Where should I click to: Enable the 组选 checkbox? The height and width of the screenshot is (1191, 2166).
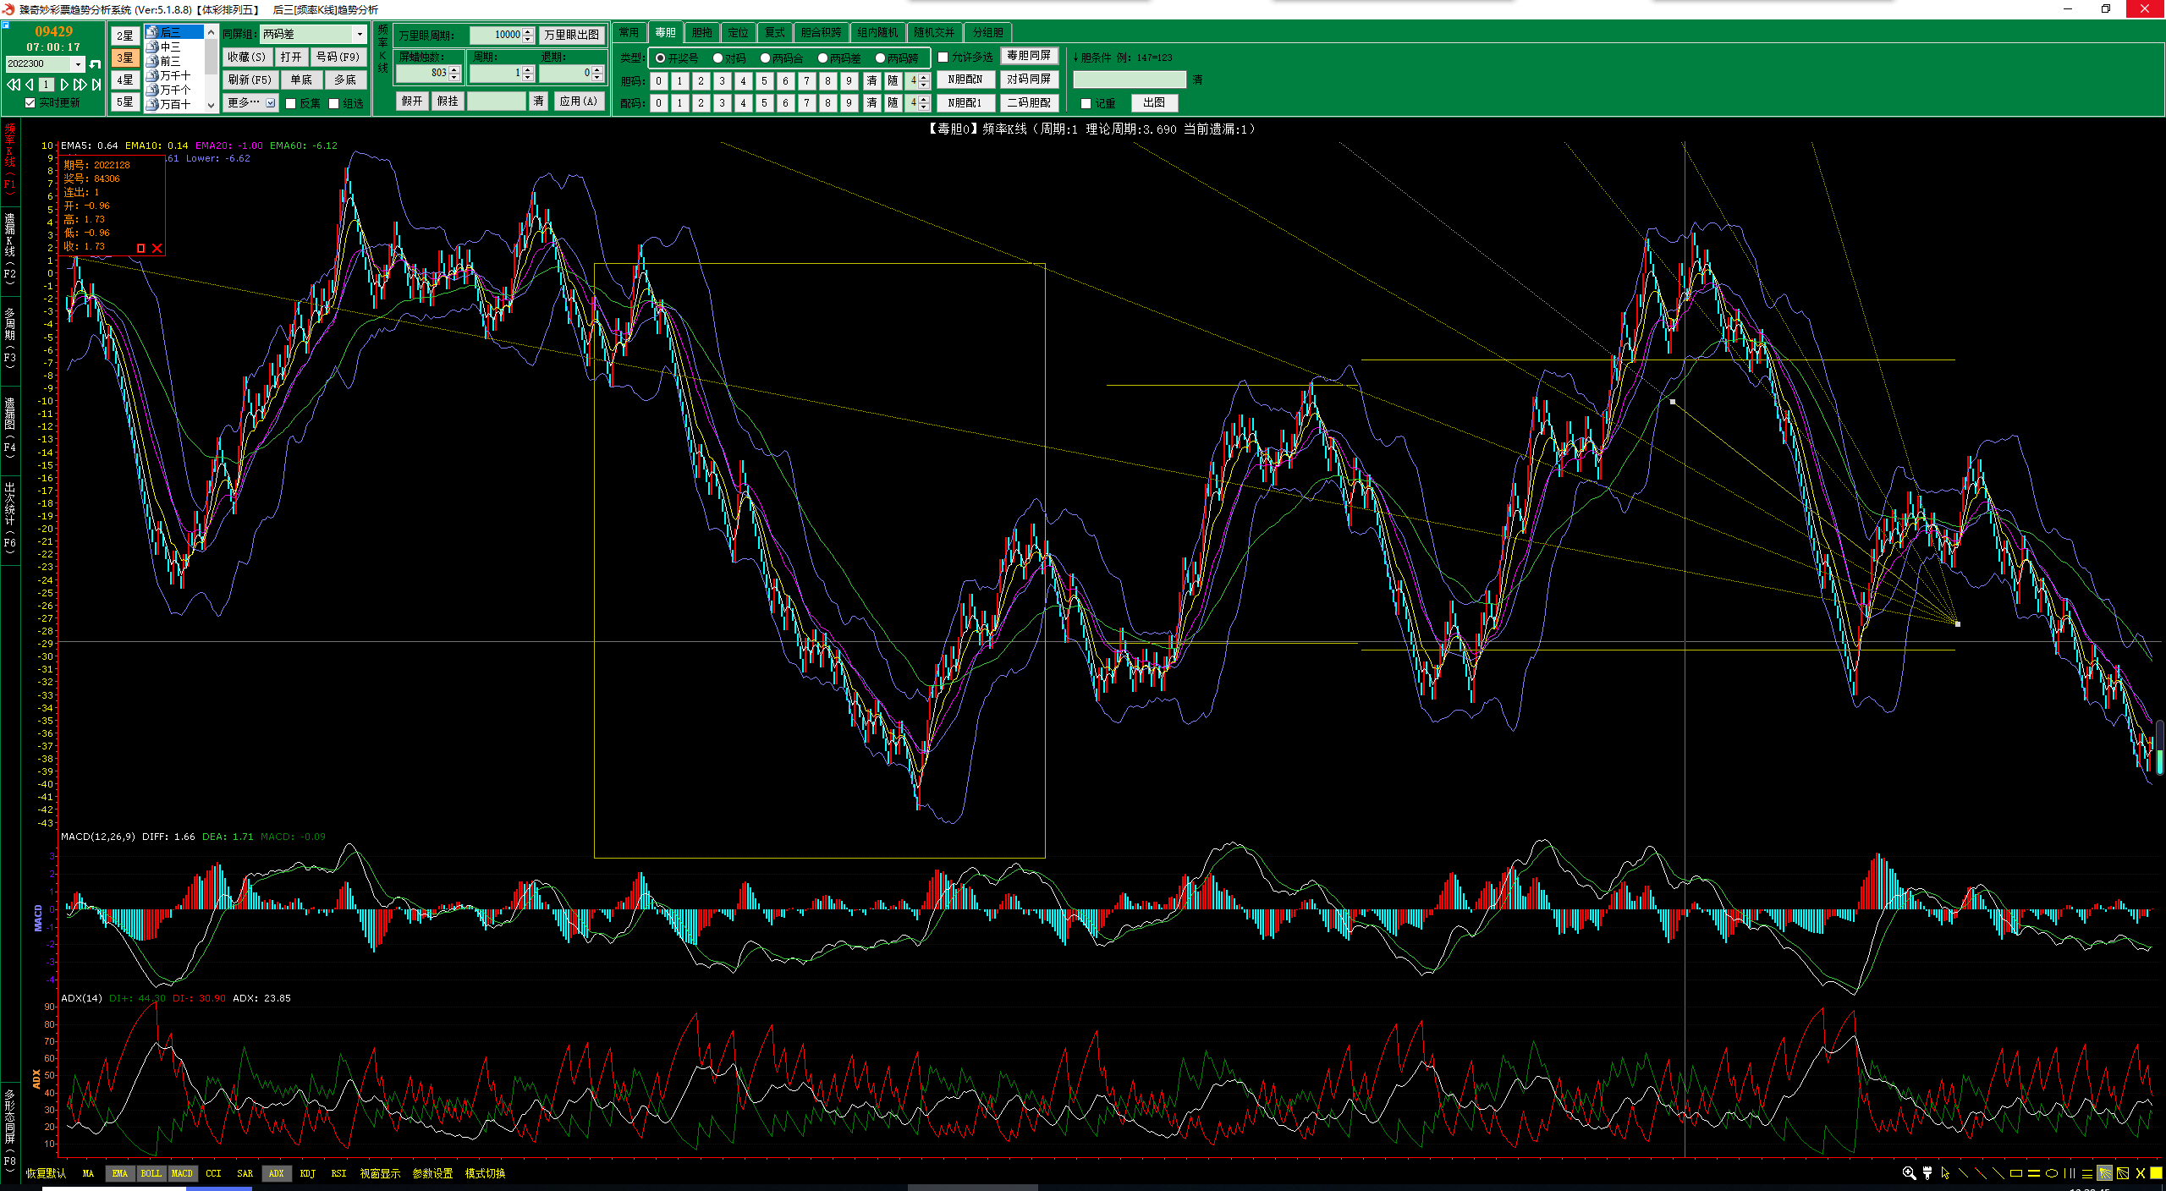[x=334, y=103]
